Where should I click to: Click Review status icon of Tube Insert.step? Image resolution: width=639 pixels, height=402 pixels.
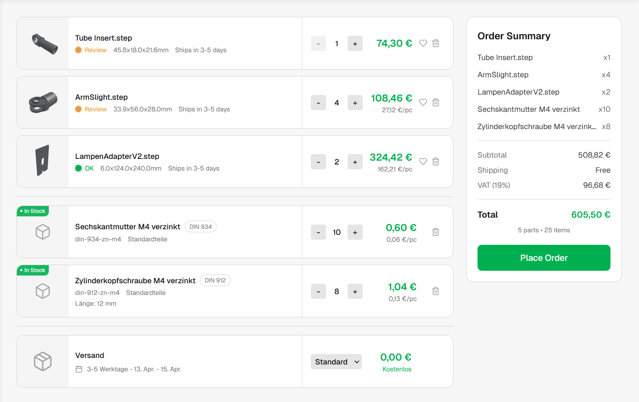(x=78, y=50)
